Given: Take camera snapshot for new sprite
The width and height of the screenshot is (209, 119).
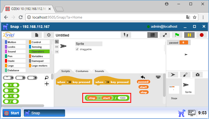Looking at the screenshot, I should pos(198,75).
